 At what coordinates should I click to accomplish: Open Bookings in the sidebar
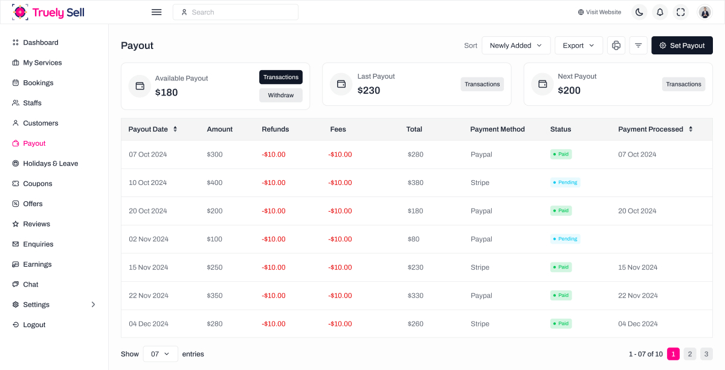38,83
